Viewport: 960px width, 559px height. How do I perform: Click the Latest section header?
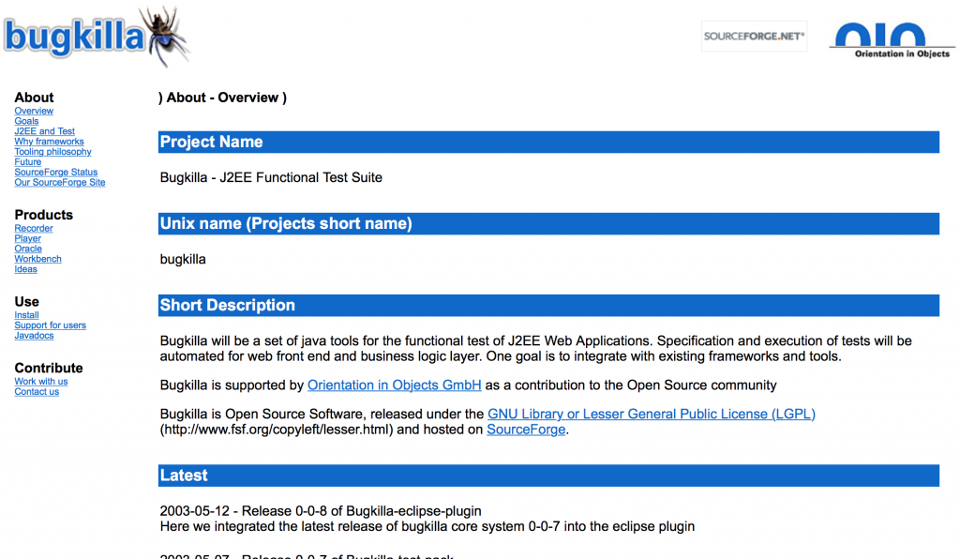tap(548, 476)
